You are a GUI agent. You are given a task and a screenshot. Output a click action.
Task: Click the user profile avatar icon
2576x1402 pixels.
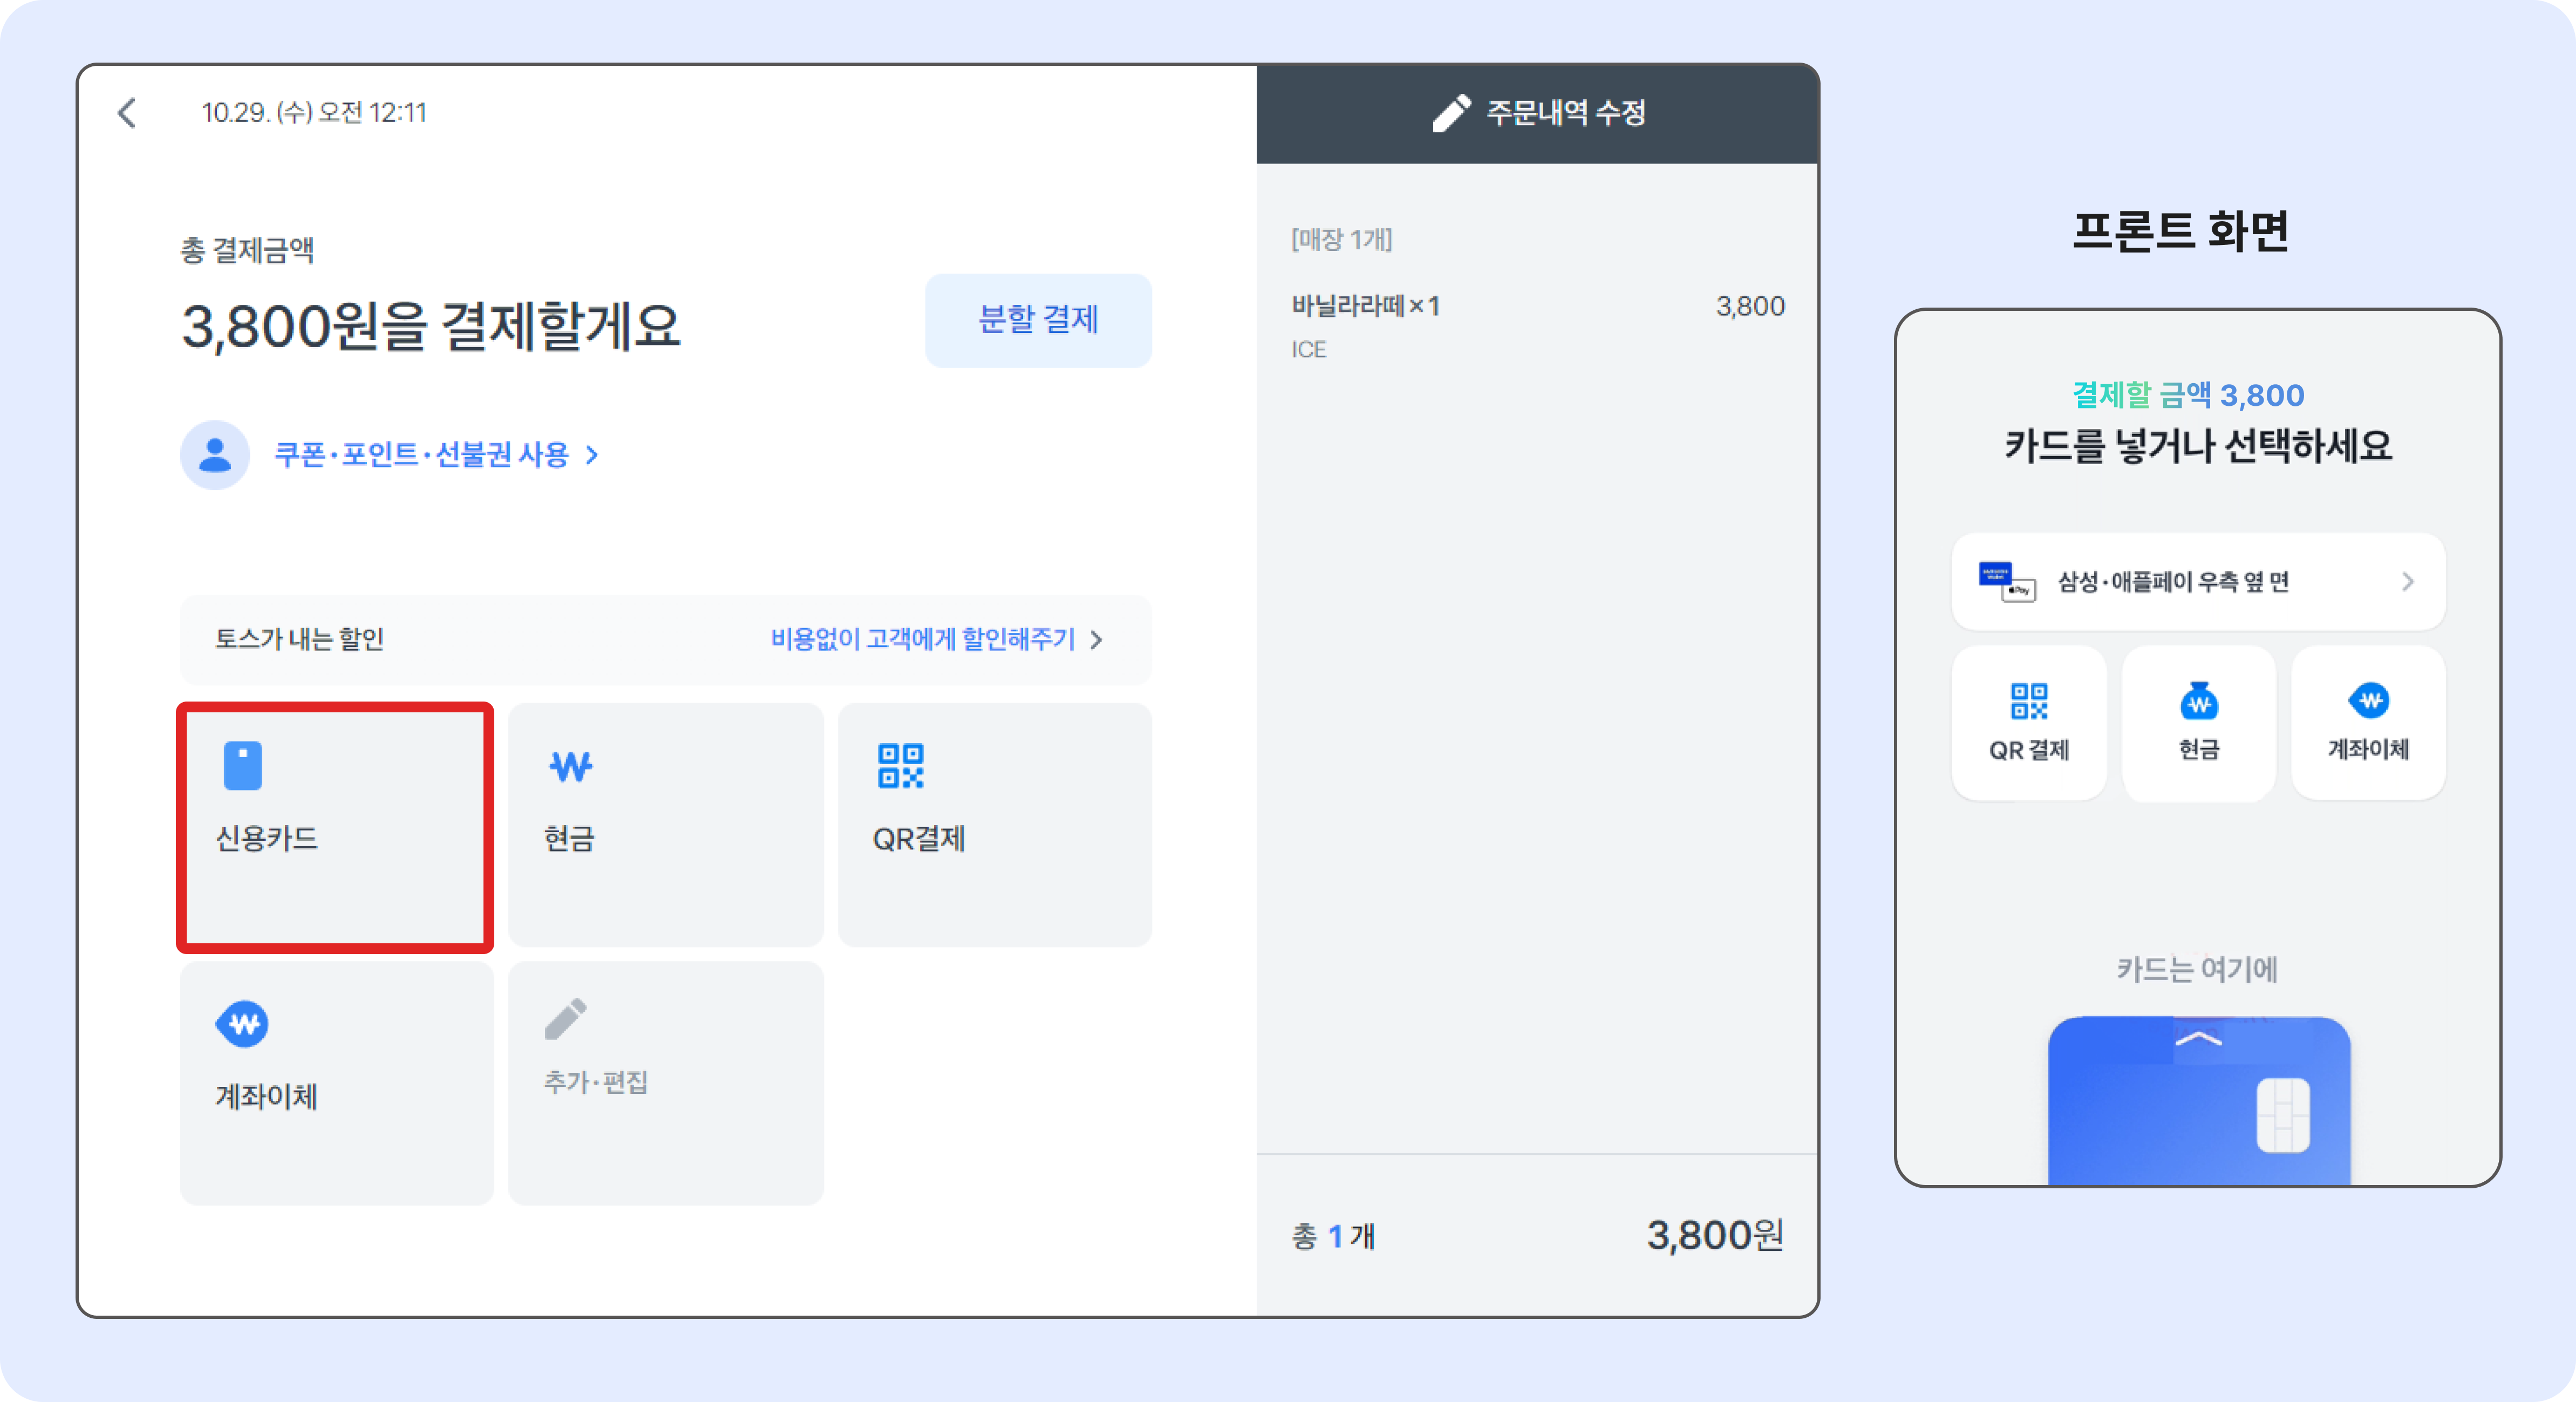[x=215, y=455]
